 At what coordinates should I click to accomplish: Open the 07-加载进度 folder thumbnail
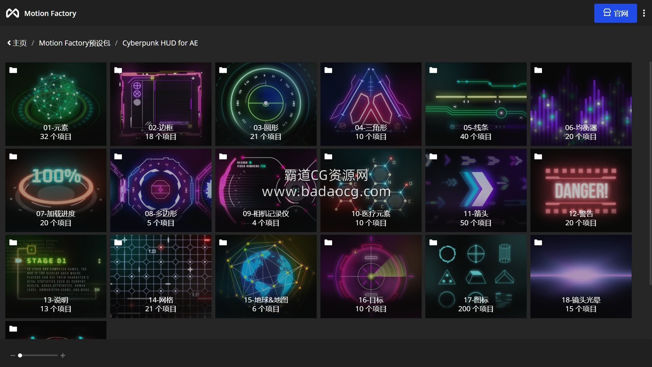click(56, 190)
